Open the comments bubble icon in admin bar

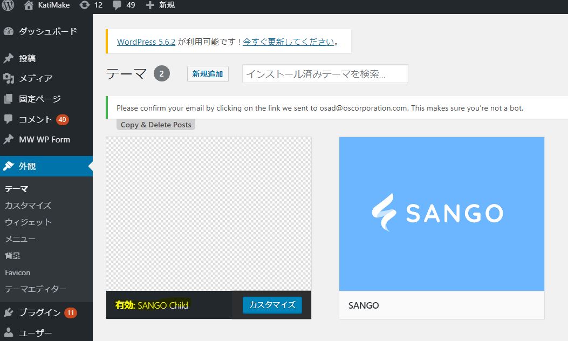(x=117, y=5)
